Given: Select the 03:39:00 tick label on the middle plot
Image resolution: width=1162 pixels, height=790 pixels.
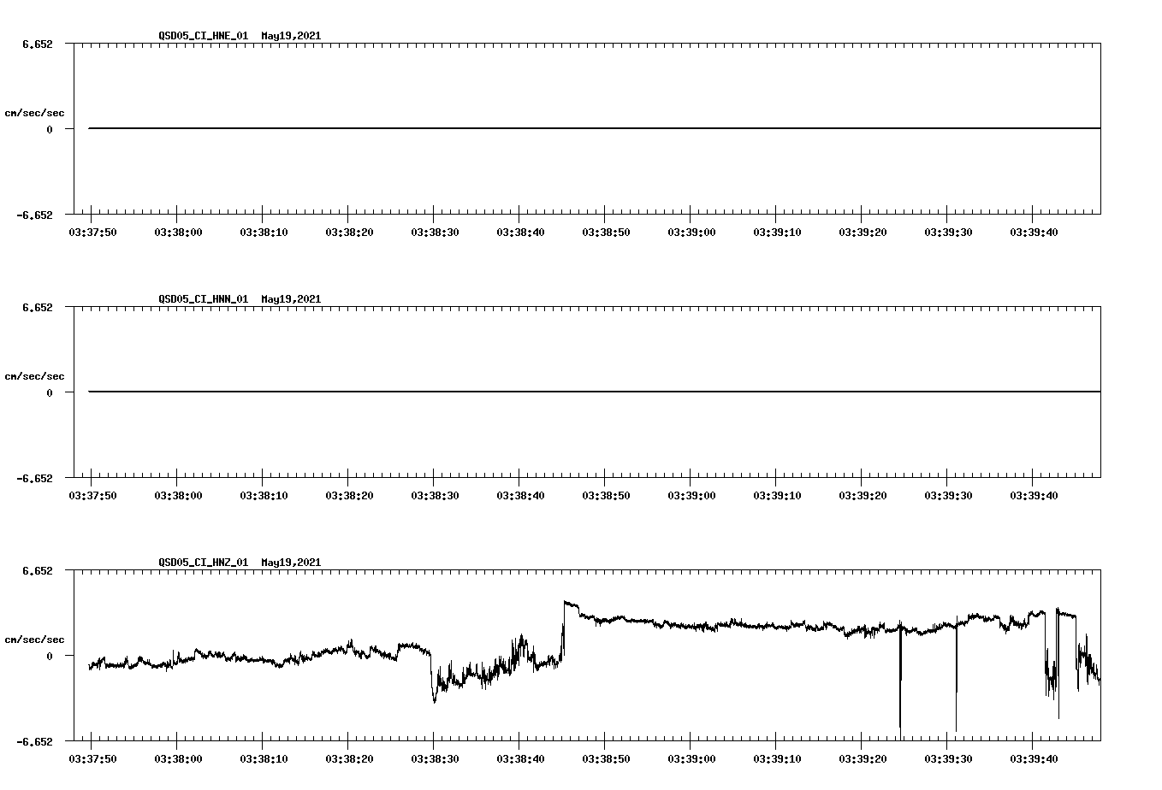Looking at the screenshot, I should tap(691, 494).
